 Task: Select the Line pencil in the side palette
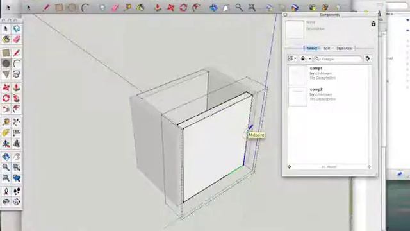coord(17,53)
